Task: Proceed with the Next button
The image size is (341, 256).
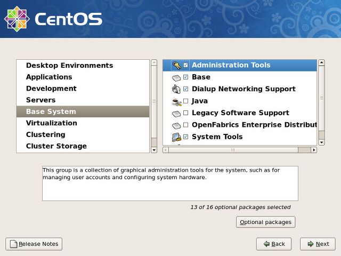Action: (x=318, y=244)
